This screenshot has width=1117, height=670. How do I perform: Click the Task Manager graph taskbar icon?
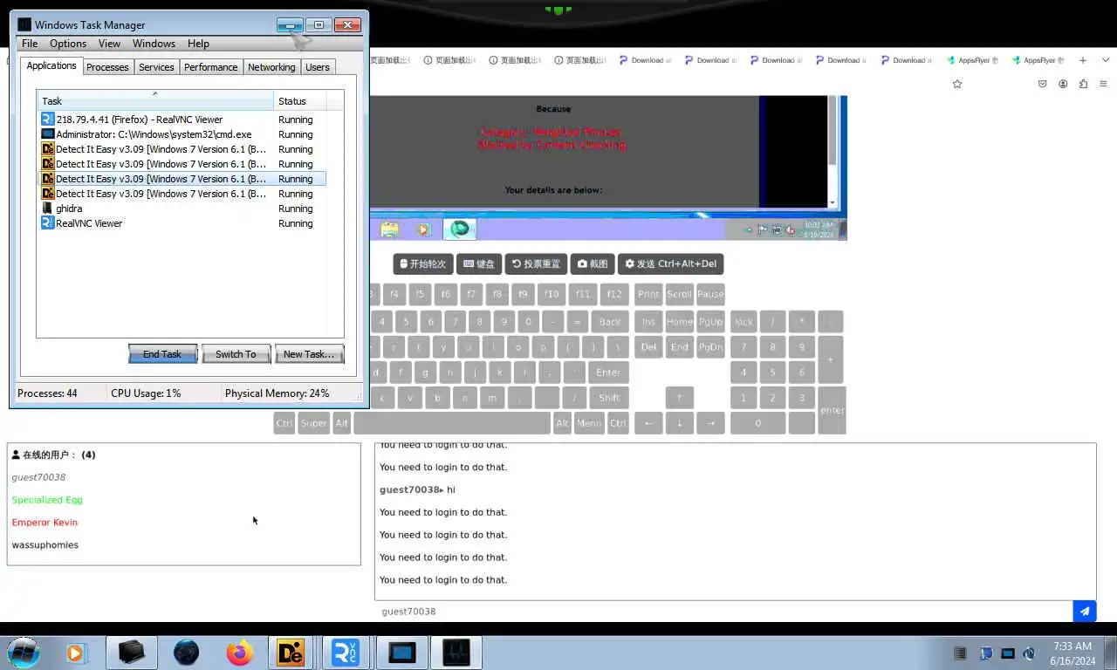coord(456,653)
